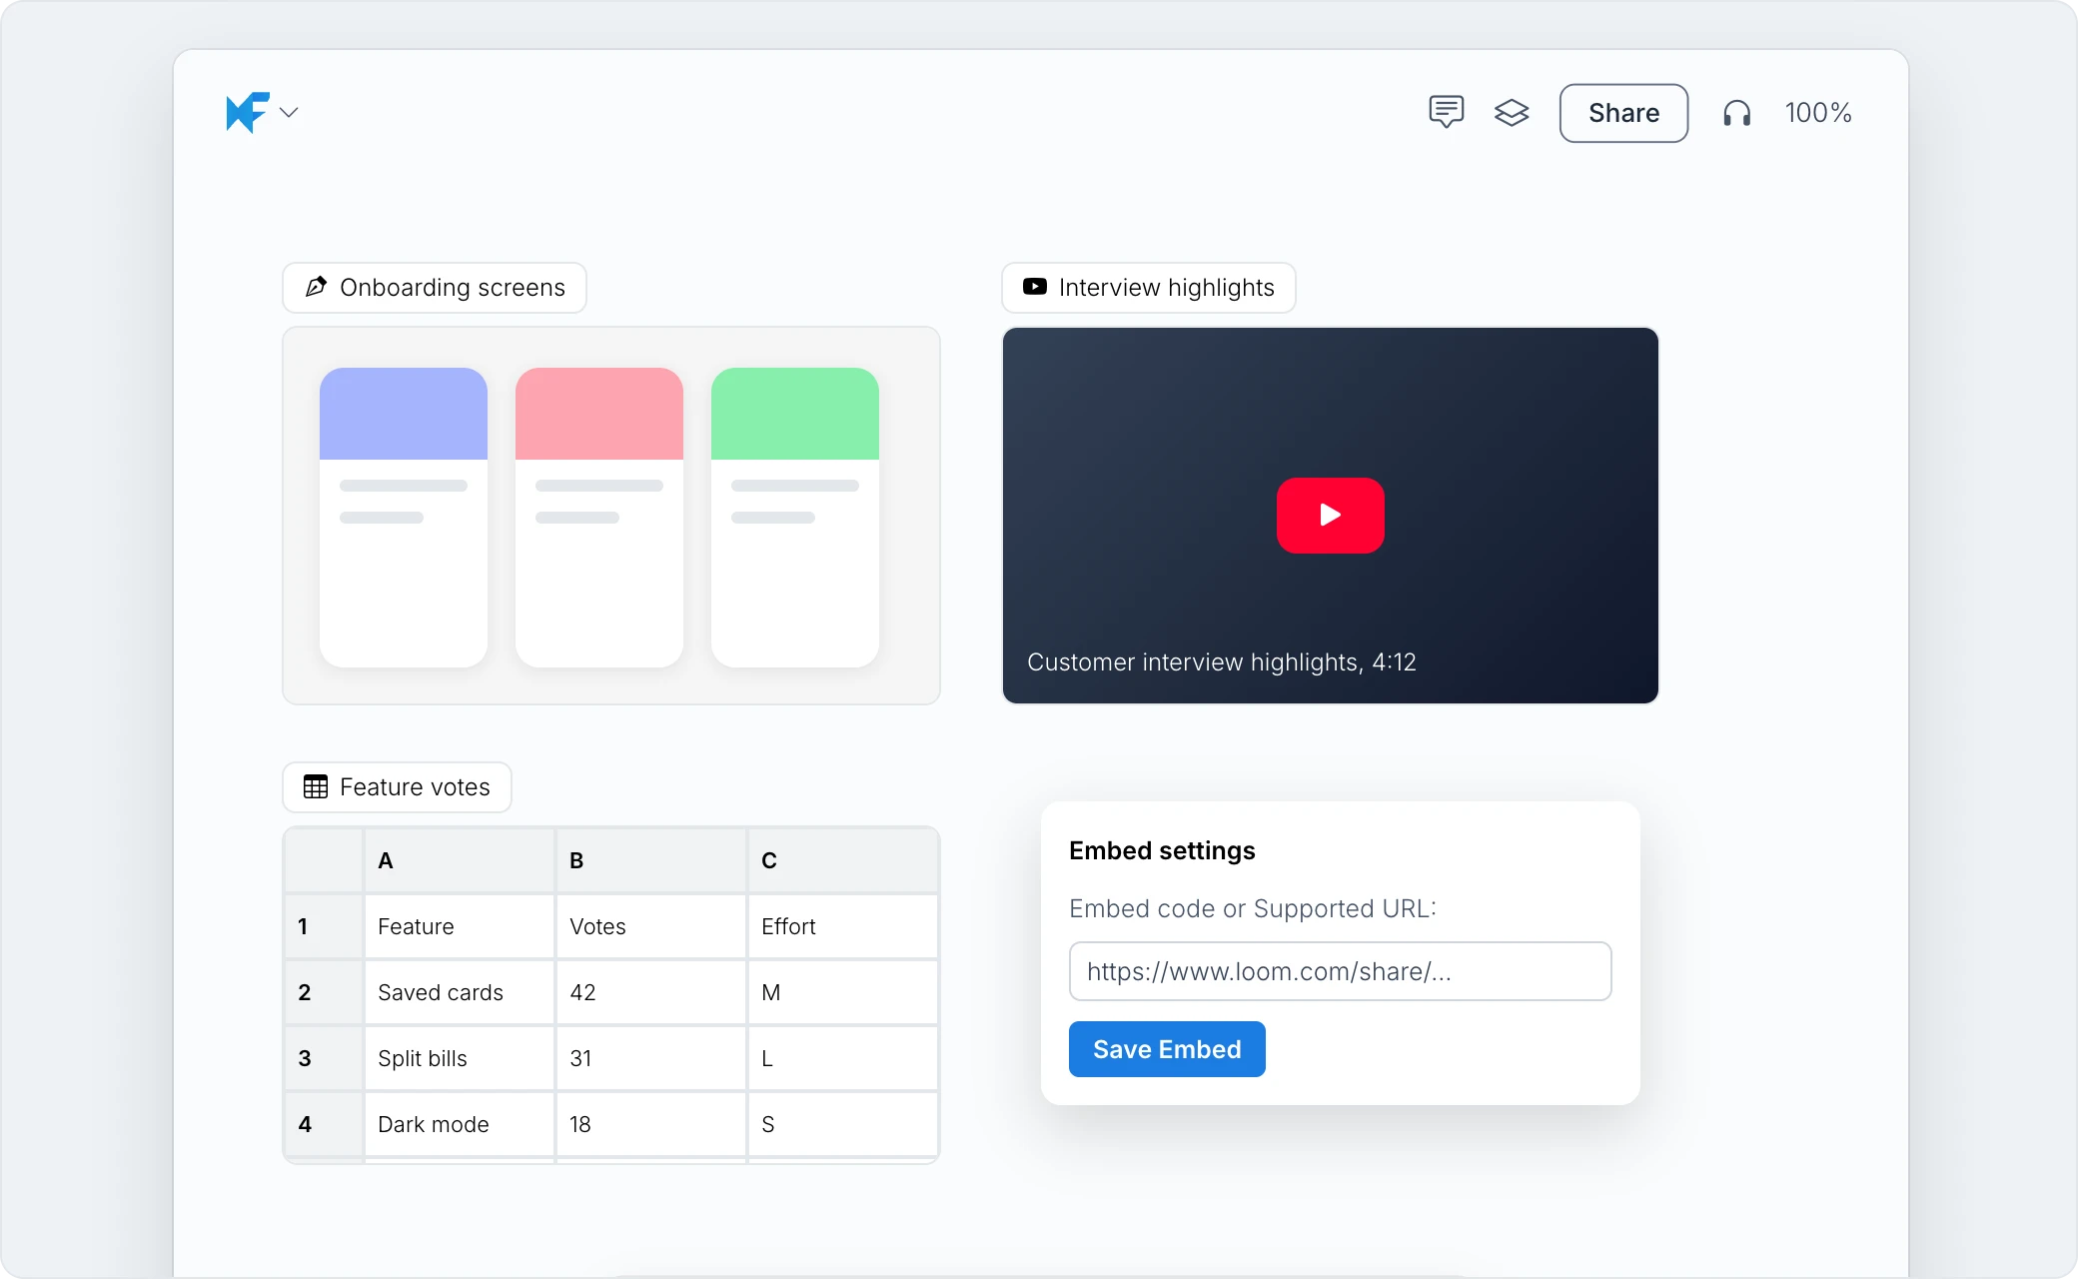This screenshot has width=2078, height=1279.
Task: Select column A header
Action: (x=460, y=860)
